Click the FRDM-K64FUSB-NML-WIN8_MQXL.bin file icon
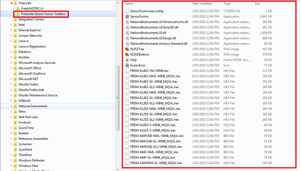 coord(127,136)
